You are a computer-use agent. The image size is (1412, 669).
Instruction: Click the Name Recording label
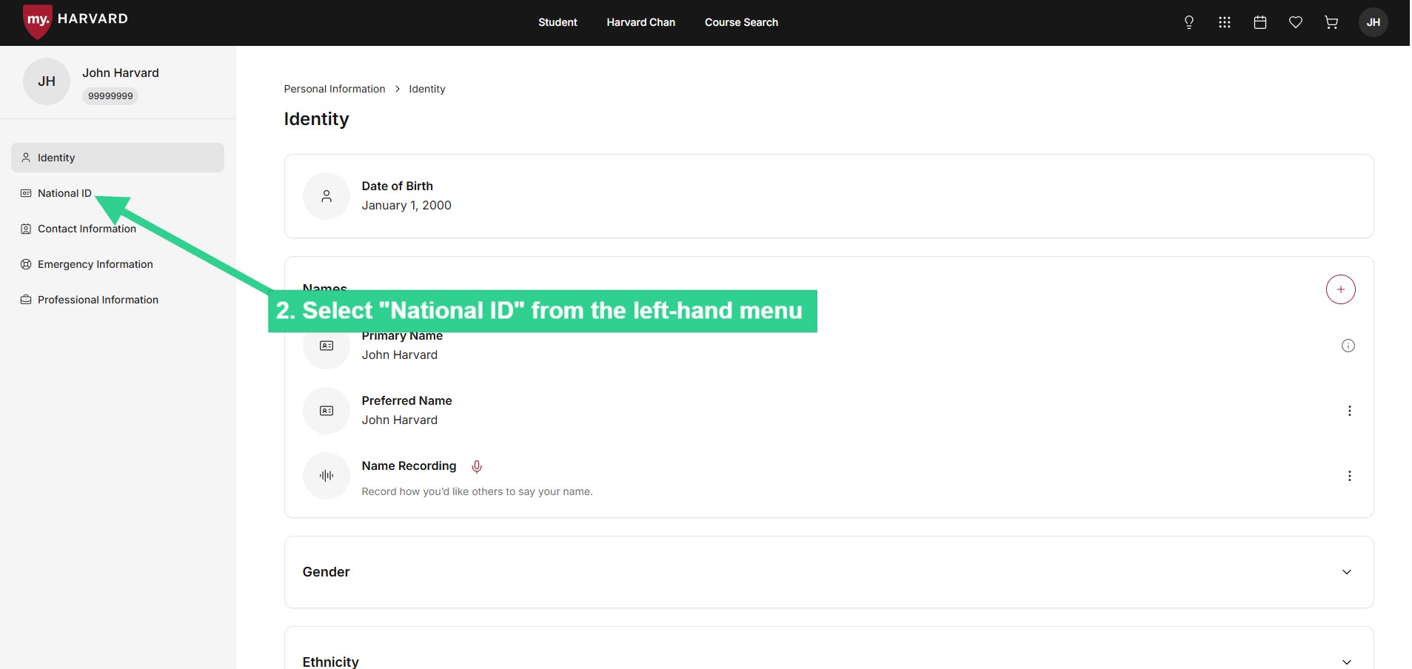409,465
